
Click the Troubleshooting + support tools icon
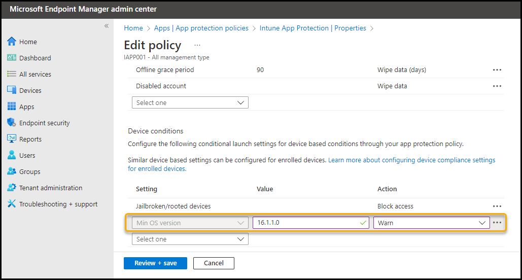pos(12,204)
